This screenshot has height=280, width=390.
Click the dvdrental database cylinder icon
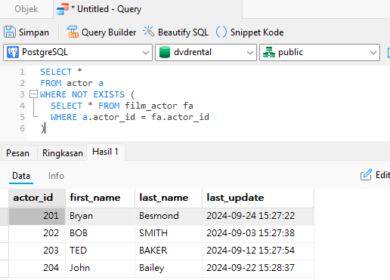[165, 52]
